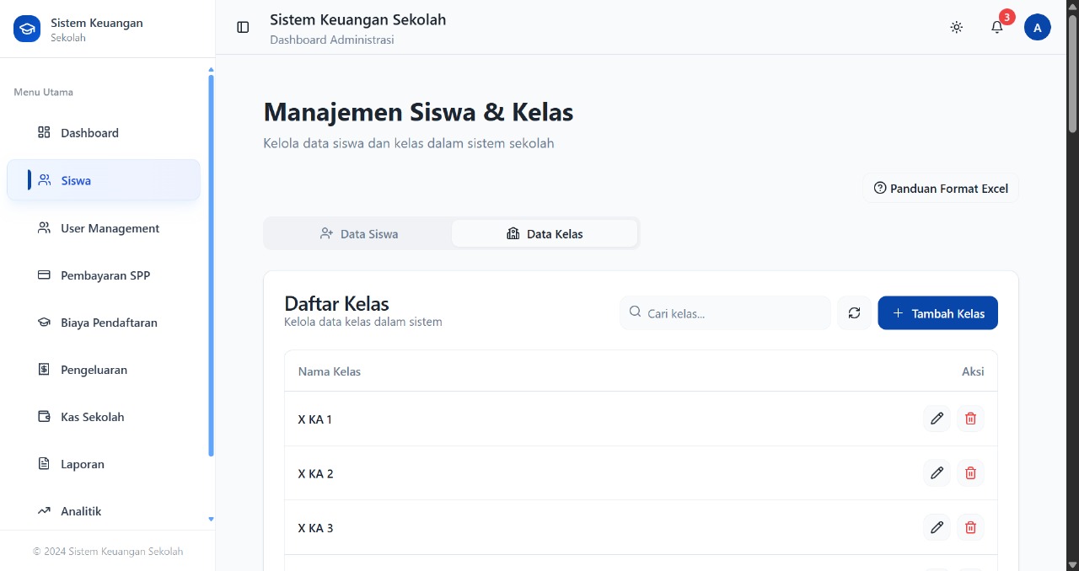Switch to the Data Siswa tab
1079x571 pixels.
coord(359,233)
